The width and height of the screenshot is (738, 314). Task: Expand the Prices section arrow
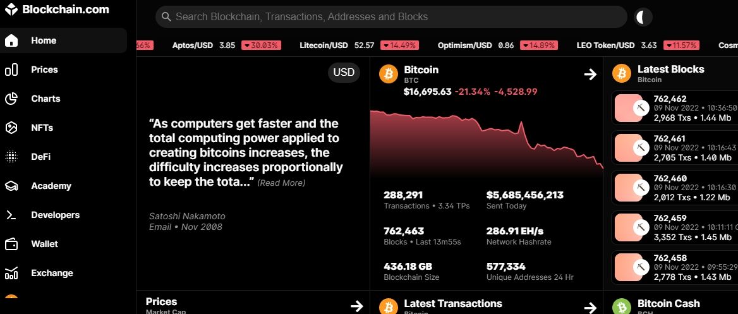356,306
